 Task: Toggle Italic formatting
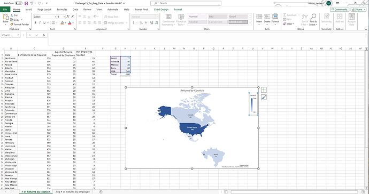click(x=40, y=23)
